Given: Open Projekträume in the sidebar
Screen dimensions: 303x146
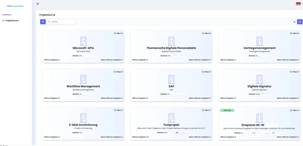Looking at the screenshot, I should (x=12, y=21).
